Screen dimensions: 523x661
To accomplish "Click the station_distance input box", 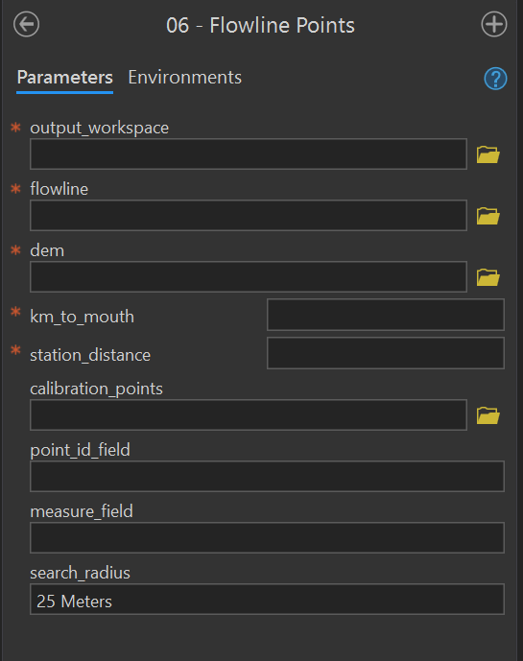I will (386, 353).
